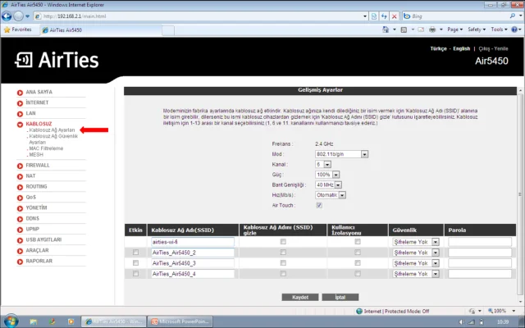Screen dimensions: 525x328
Task: Check Kullanıcı İzolasyonu for AirTies_Air5450_3 row
Action: tap(358, 262)
